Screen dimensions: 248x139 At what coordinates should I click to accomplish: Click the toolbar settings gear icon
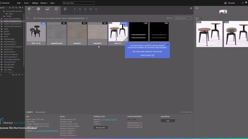point(191,8)
